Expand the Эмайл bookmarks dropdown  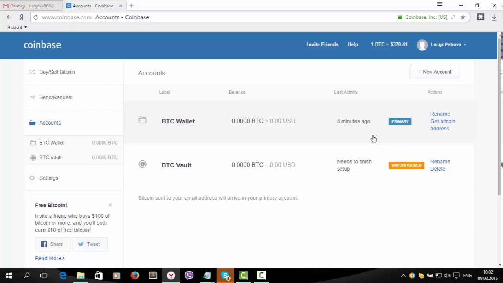click(x=17, y=27)
